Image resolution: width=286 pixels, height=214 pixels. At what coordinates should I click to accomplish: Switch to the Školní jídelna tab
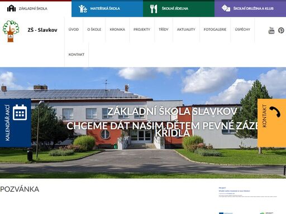pos(179,9)
